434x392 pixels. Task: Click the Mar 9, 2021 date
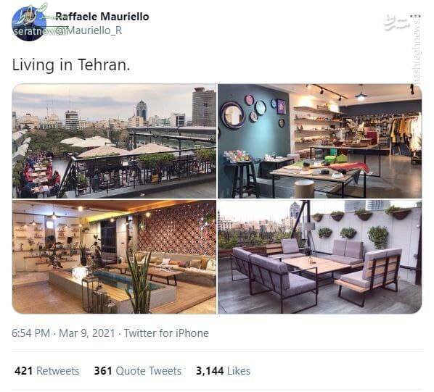[x=86, y=333]
